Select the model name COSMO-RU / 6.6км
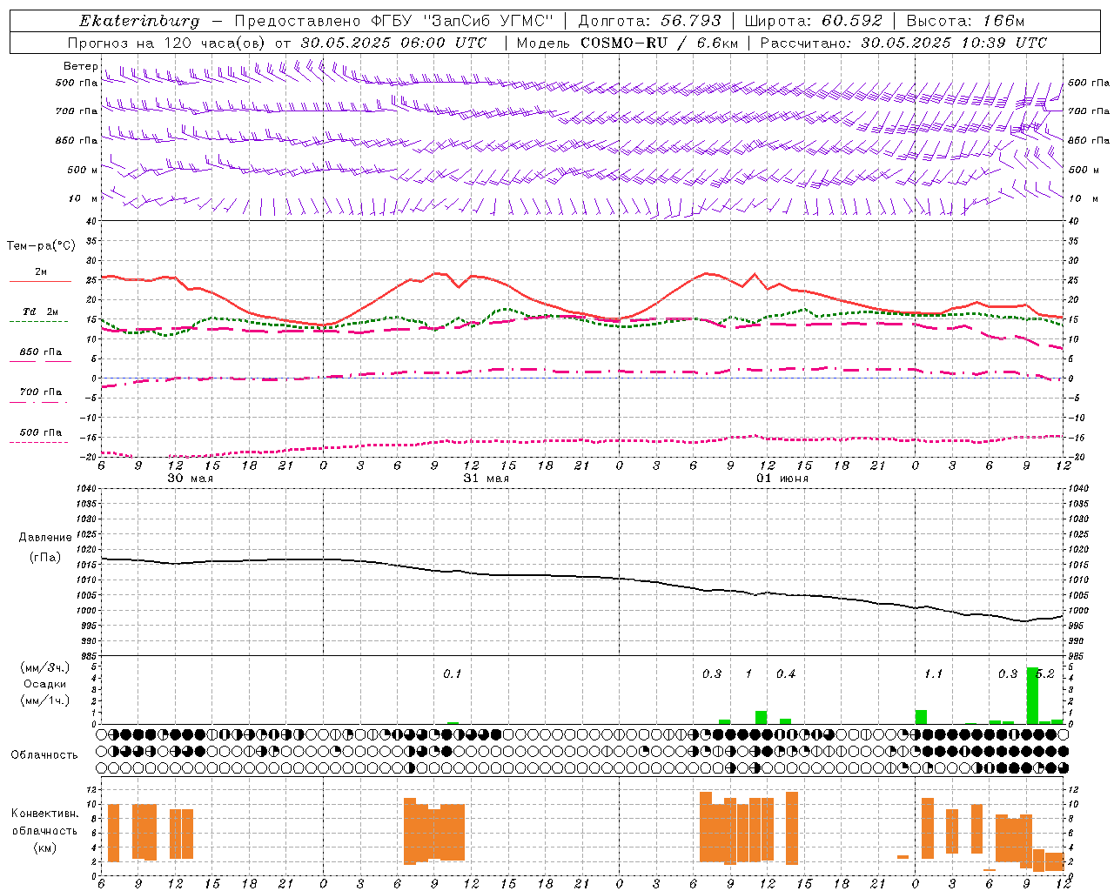This screenshot has height=891, width=1114. [660, 43]
